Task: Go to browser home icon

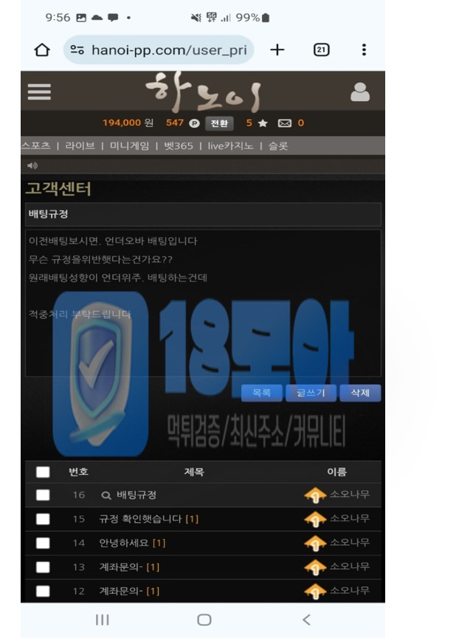Action: [x=42, y=49]
